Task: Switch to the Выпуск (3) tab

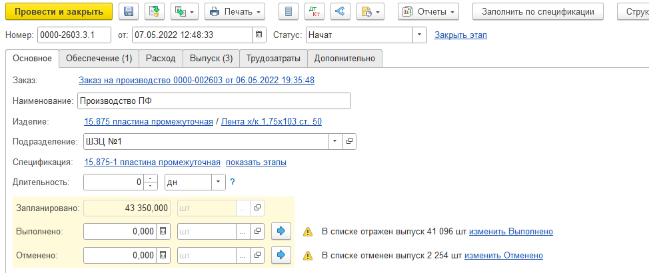Action: point(211,59)
